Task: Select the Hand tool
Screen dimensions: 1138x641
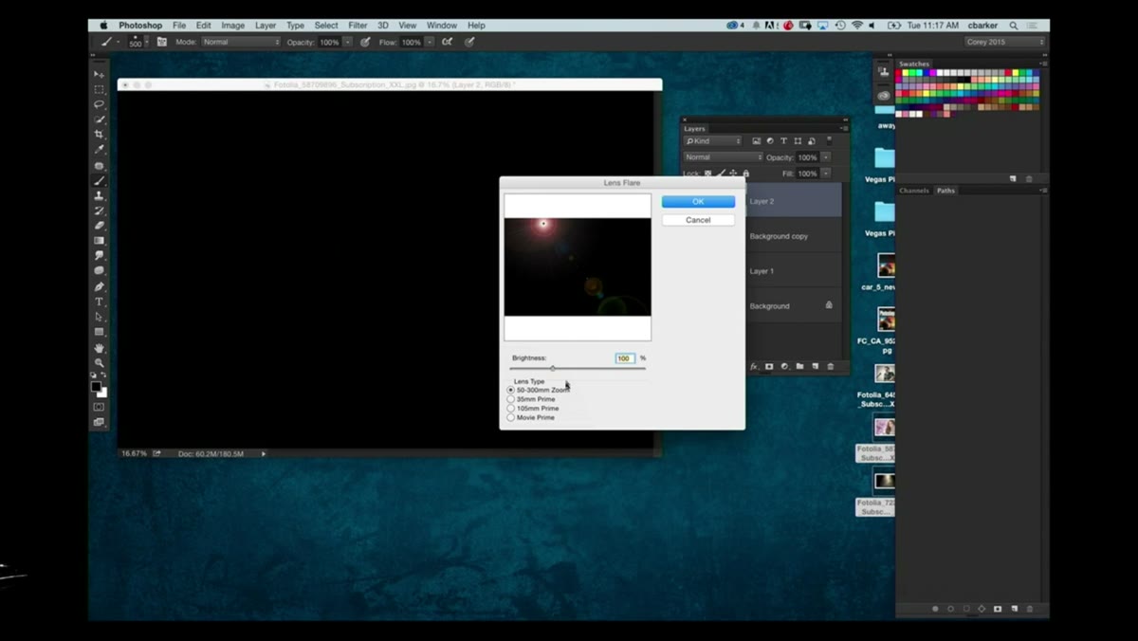Action: (99, 348)
